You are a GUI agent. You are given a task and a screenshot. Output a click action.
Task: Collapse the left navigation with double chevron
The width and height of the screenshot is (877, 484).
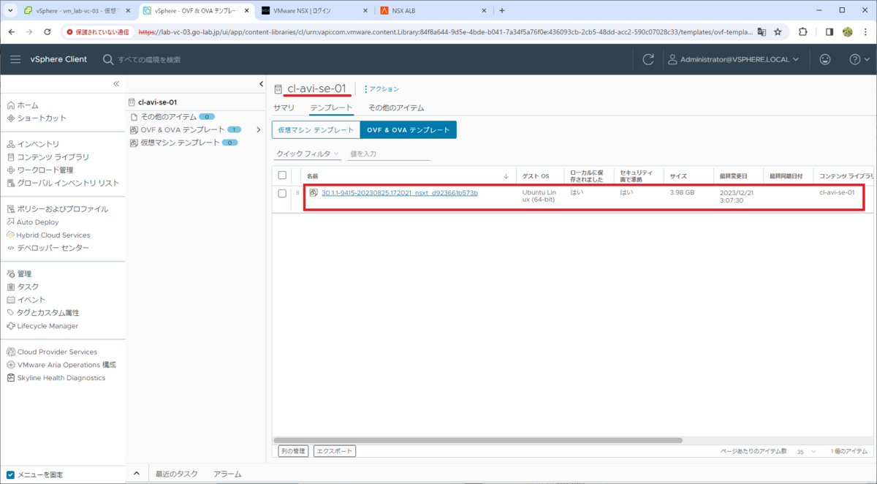[115, 84]
